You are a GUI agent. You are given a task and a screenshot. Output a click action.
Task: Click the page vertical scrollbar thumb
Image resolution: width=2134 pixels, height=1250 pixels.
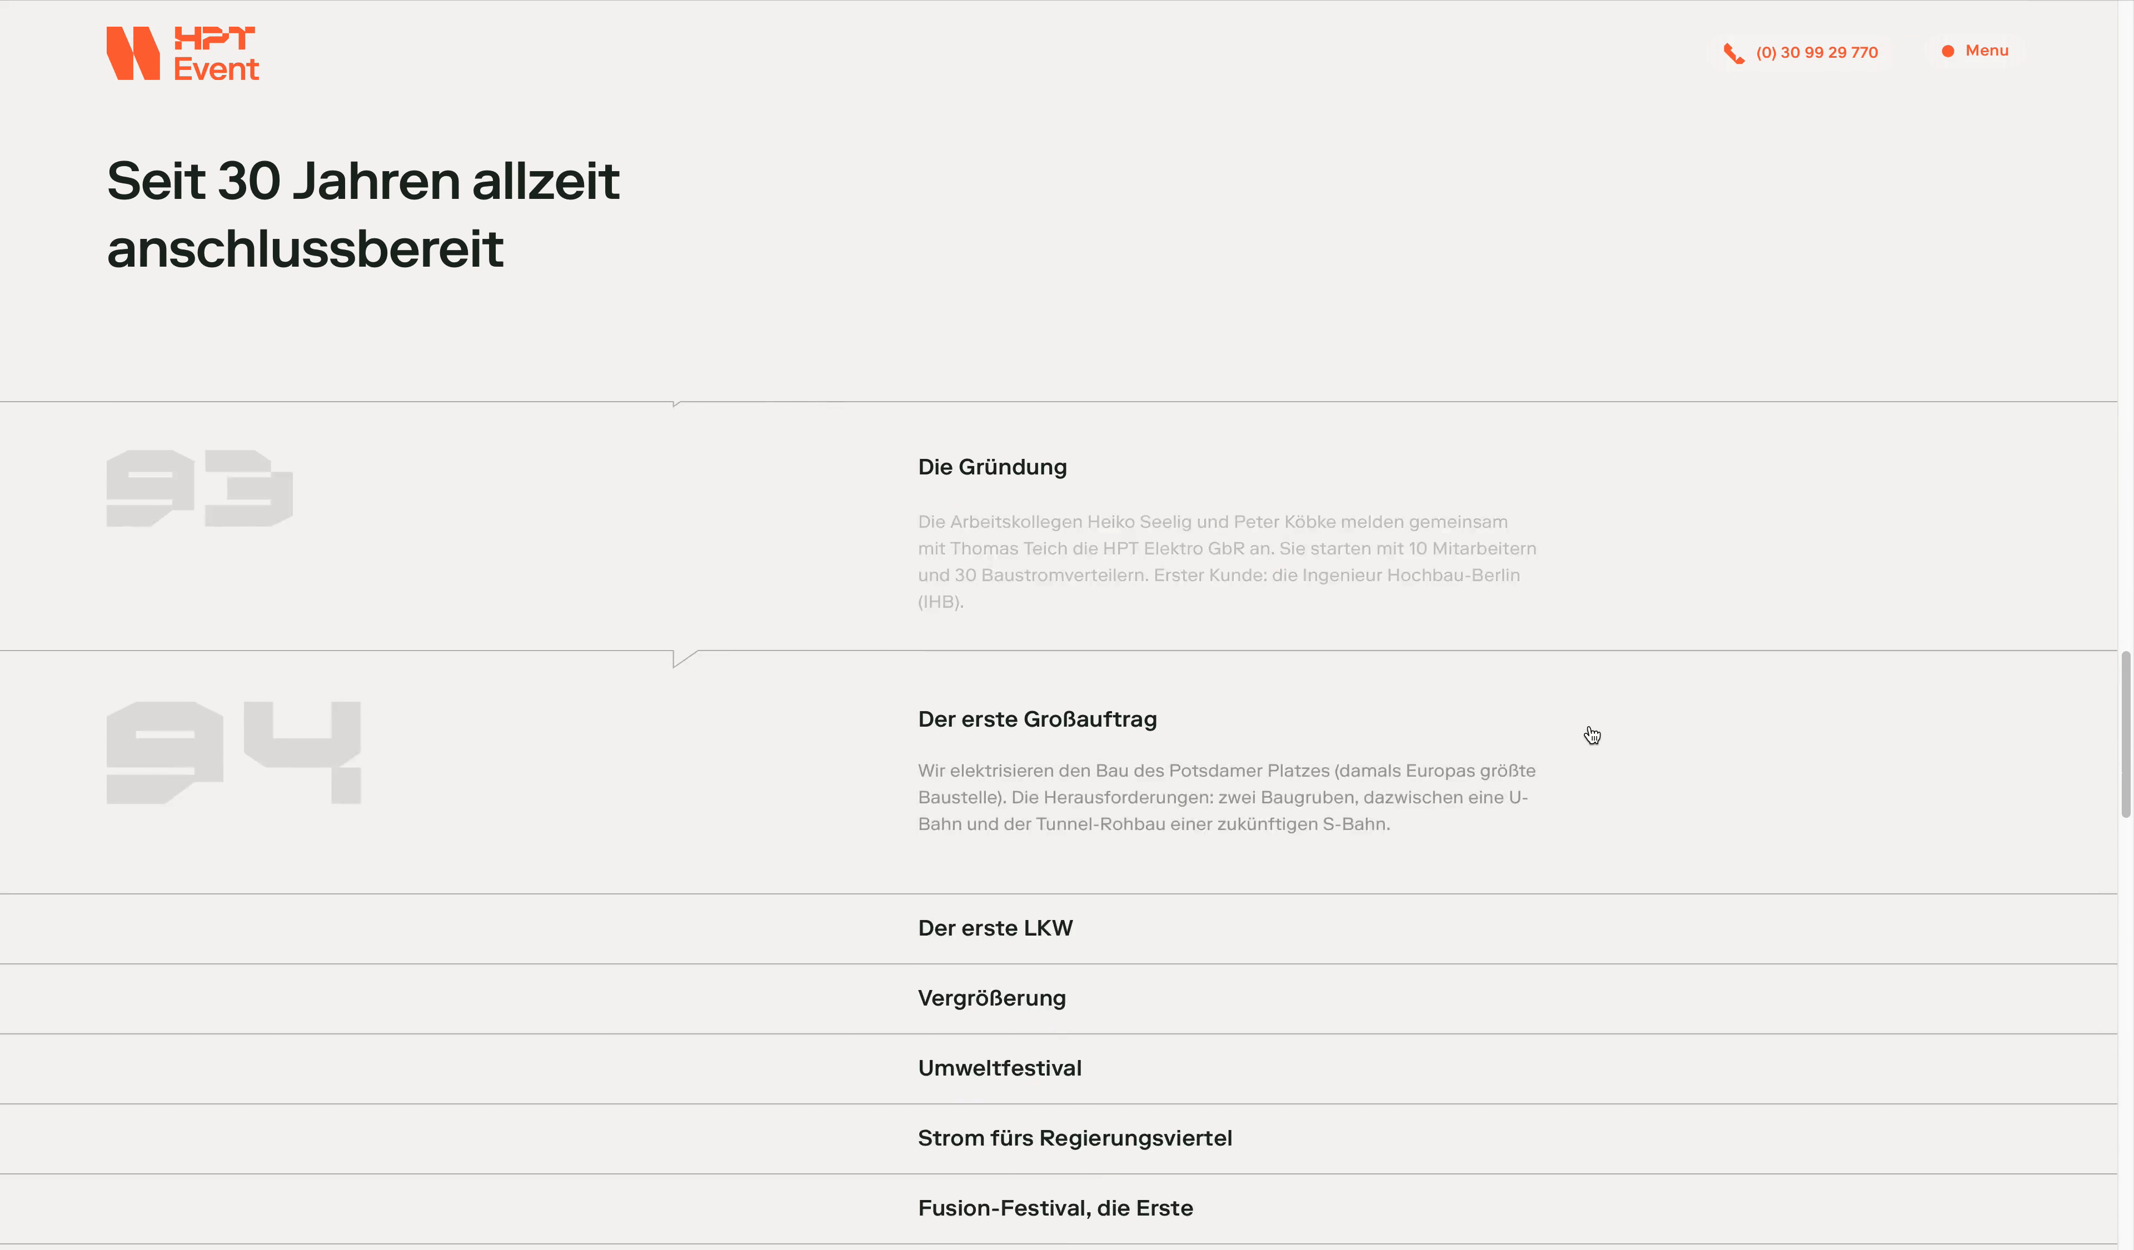tap(2125, 734)
